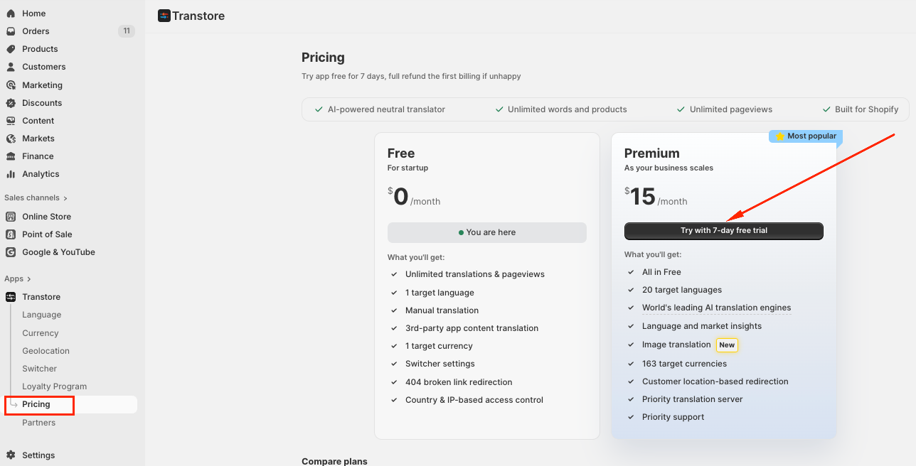Click 163 target currencies feature
This screenshot has height=466, width=916.
tap(684, 364)
